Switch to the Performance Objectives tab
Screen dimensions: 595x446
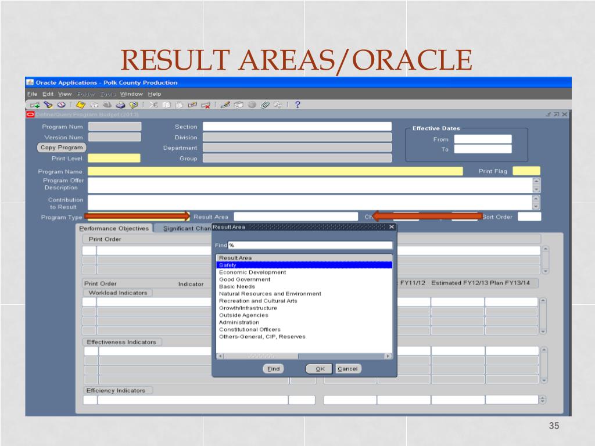[x=114, y=228]
